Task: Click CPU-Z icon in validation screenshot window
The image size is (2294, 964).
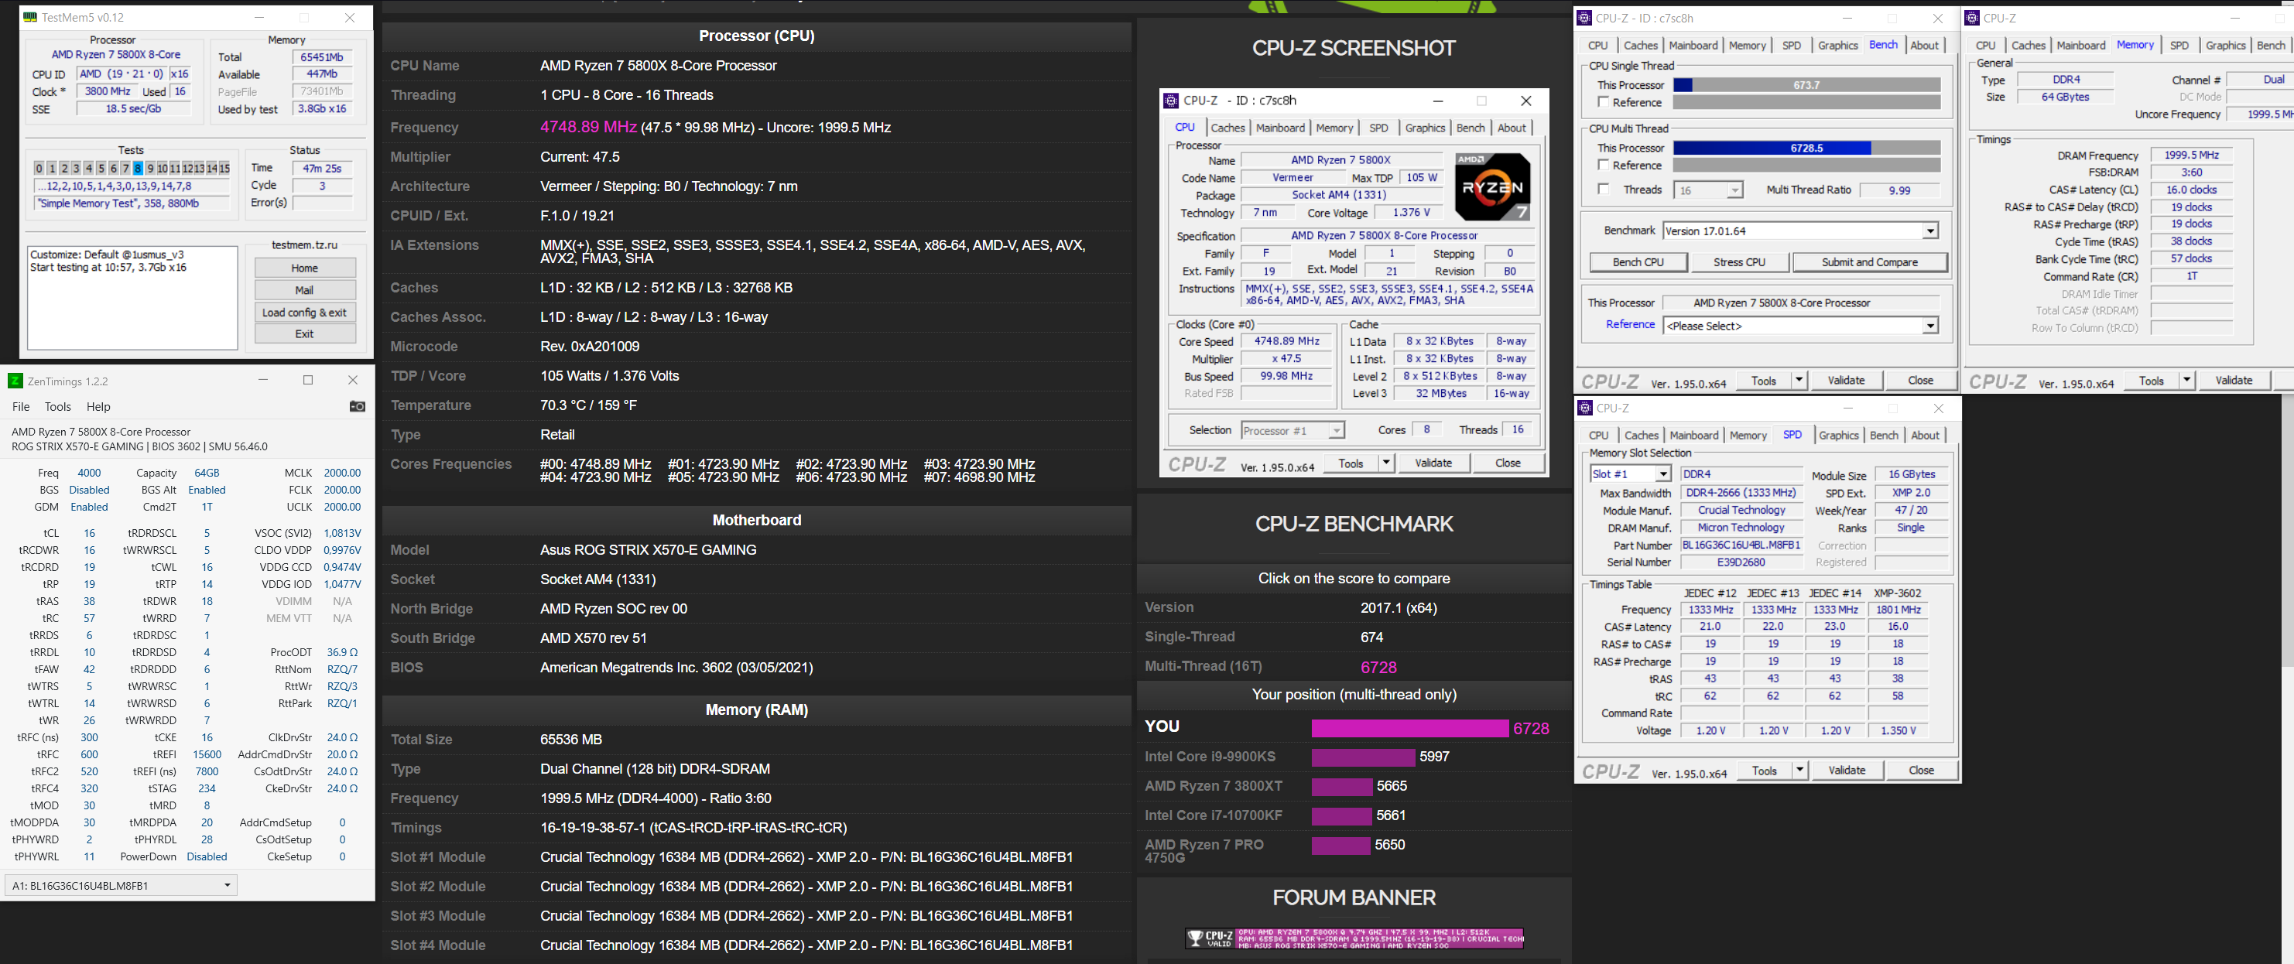Action: tap(1172, 101)
